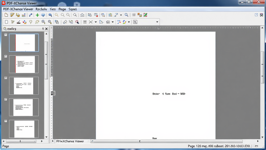The width and height of the screenshot is (266, 150).
Task: Click the yellow edit page icon
Action: tap(12, 15)
